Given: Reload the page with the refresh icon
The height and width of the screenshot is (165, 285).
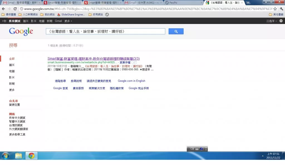Looking at the screenshot, I should [x=15, y=9].
